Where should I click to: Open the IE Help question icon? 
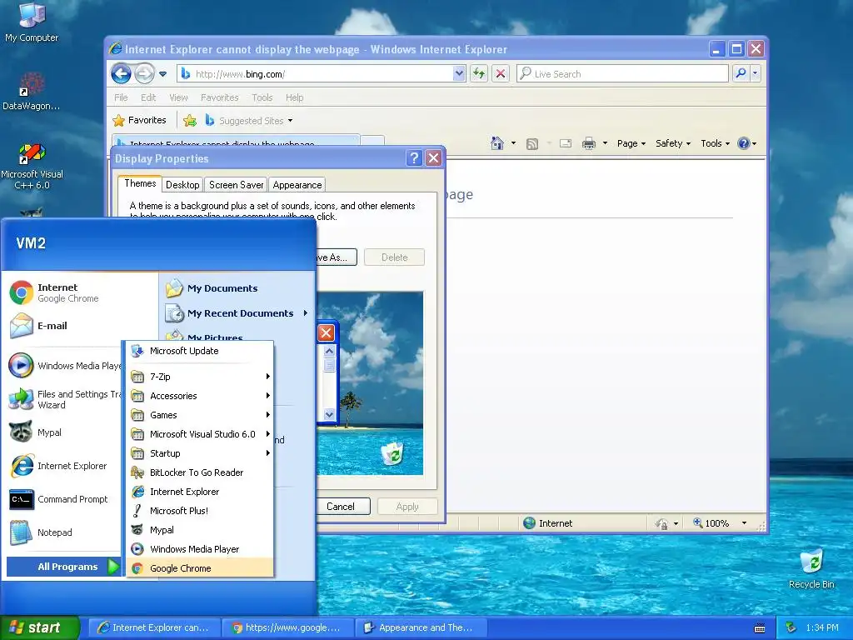pos(744,143)
